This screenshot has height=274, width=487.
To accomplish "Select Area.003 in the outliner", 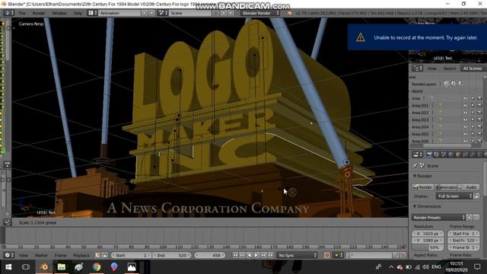I will 420,120.
